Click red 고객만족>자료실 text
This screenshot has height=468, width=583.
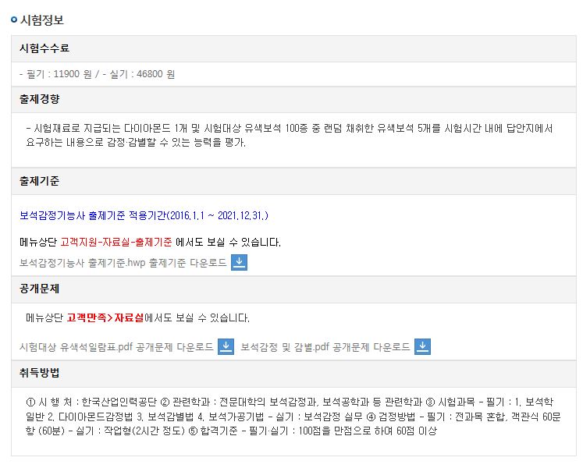tap(105, 317)
